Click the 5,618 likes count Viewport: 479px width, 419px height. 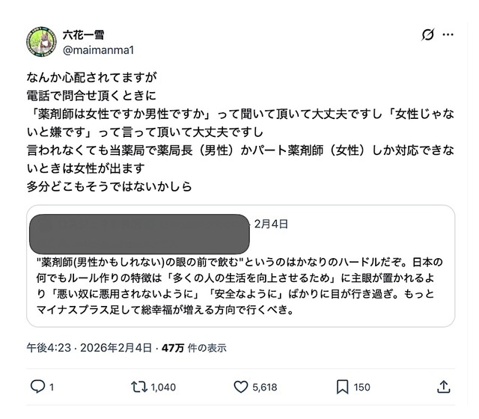tap(266, 387)
